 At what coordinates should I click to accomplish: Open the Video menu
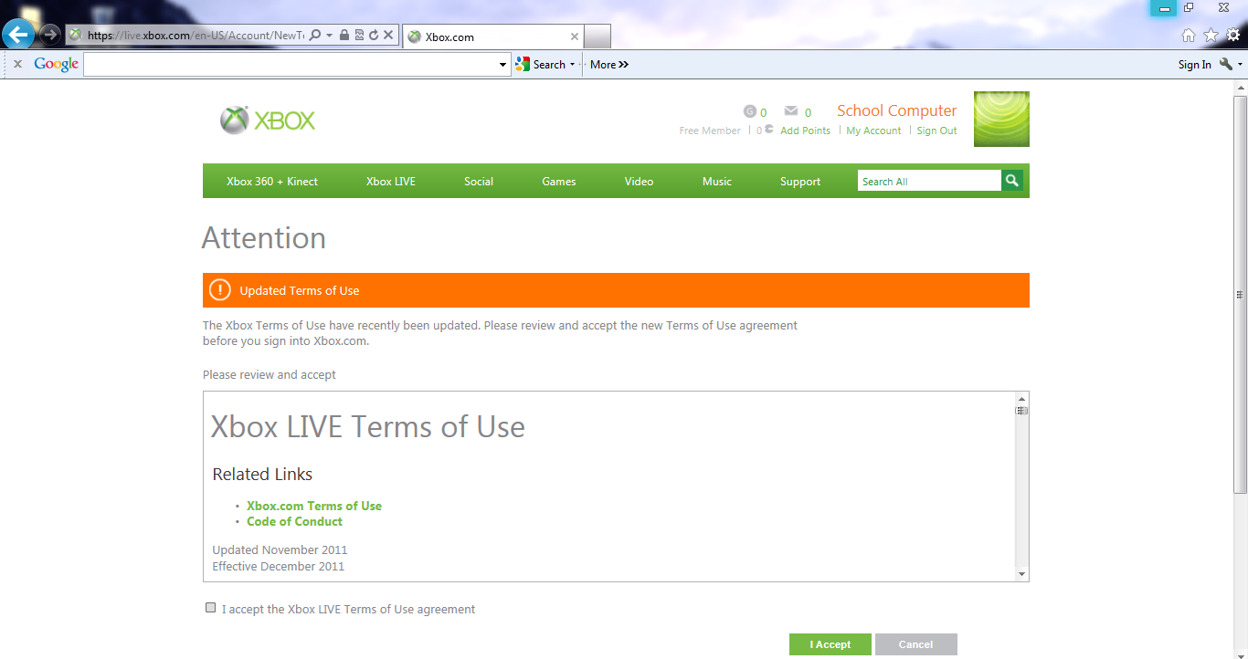pyautogui.click(x=639, y=182)
